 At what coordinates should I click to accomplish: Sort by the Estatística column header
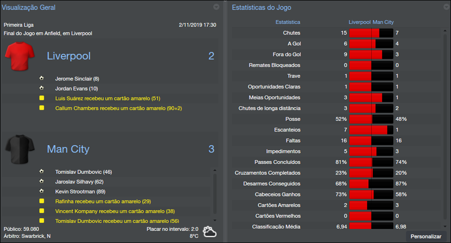[x=288, y=22]
